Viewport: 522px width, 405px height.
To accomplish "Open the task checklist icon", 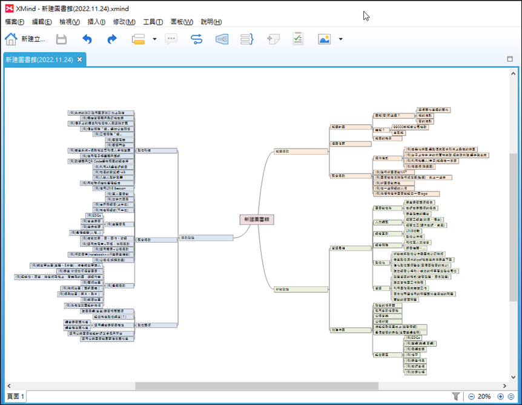I will (x=298, y=39).
